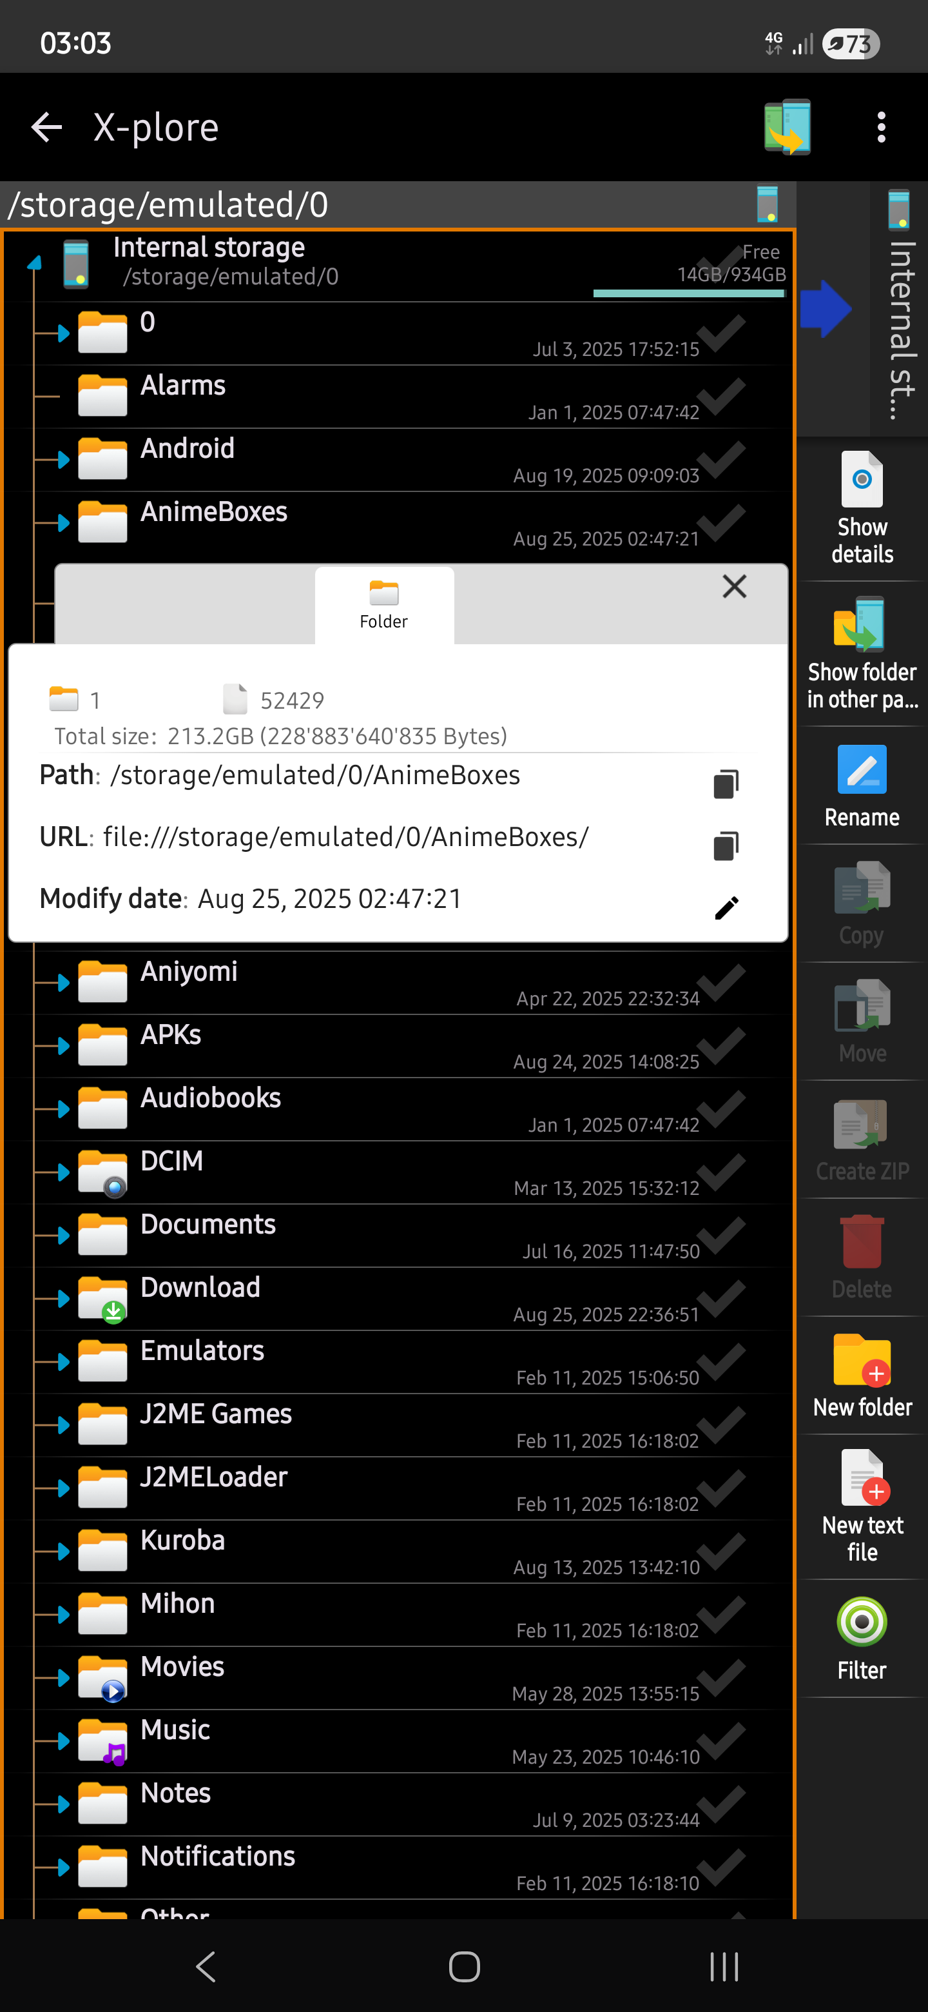This screenshot has height=2012, width=928.
Task: Close the folder details popup
Action: pyautogui.click(x=733, y=587)
